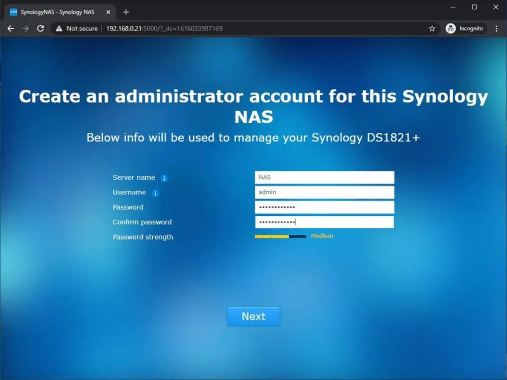
Task: Focus the Server name input field
Action: click(324, 177)
